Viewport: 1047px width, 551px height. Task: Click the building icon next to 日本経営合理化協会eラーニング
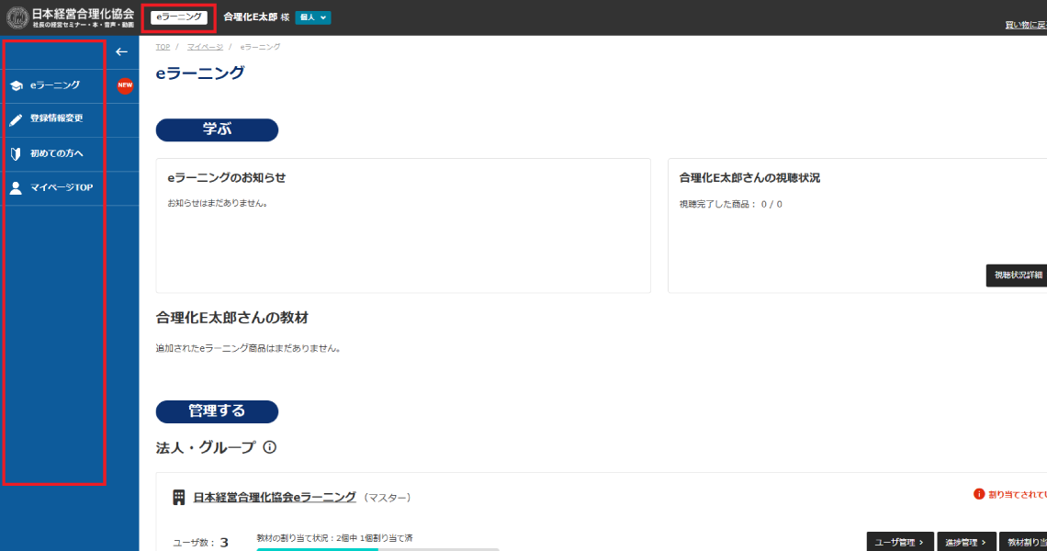[x=179, y=497]
